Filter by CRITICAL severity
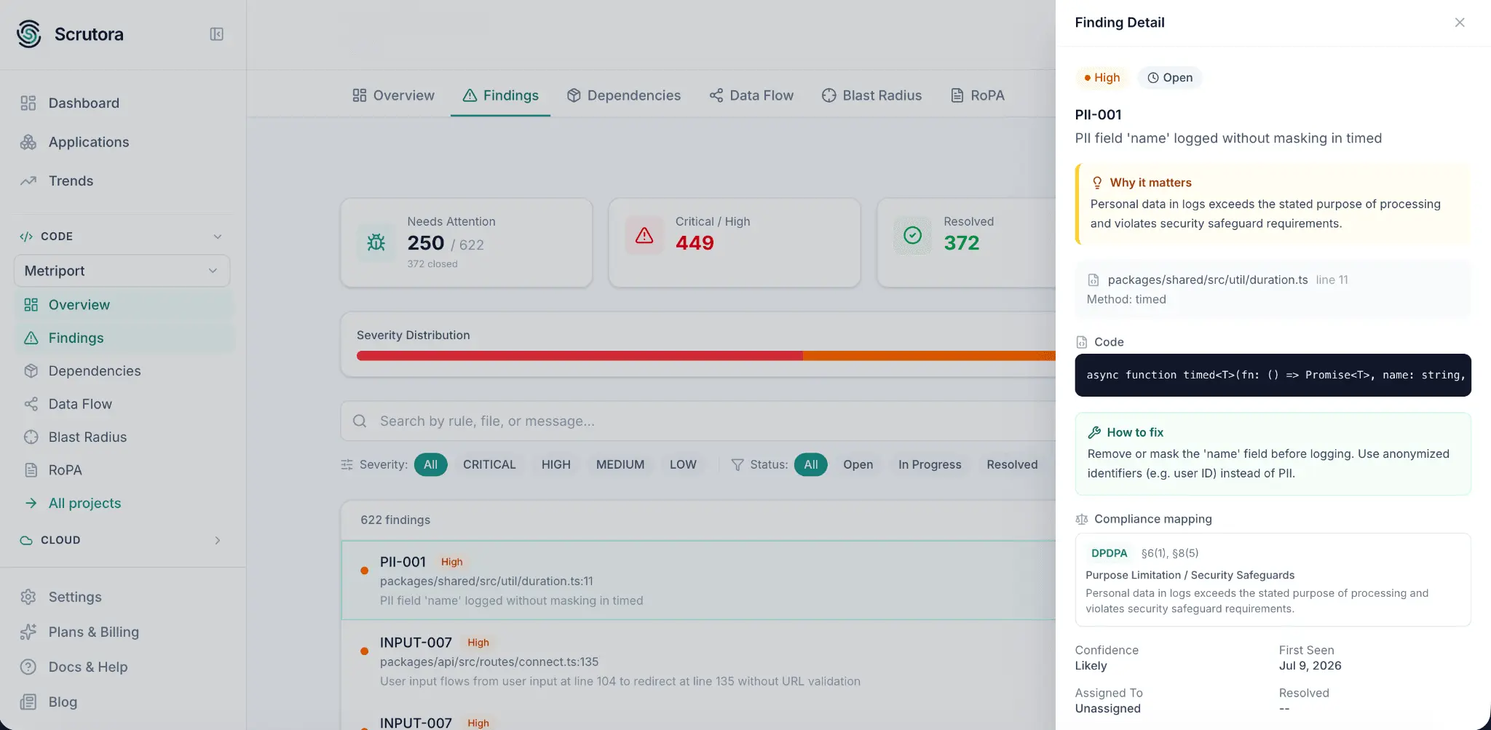1491x730 pixels. point(489,464)
